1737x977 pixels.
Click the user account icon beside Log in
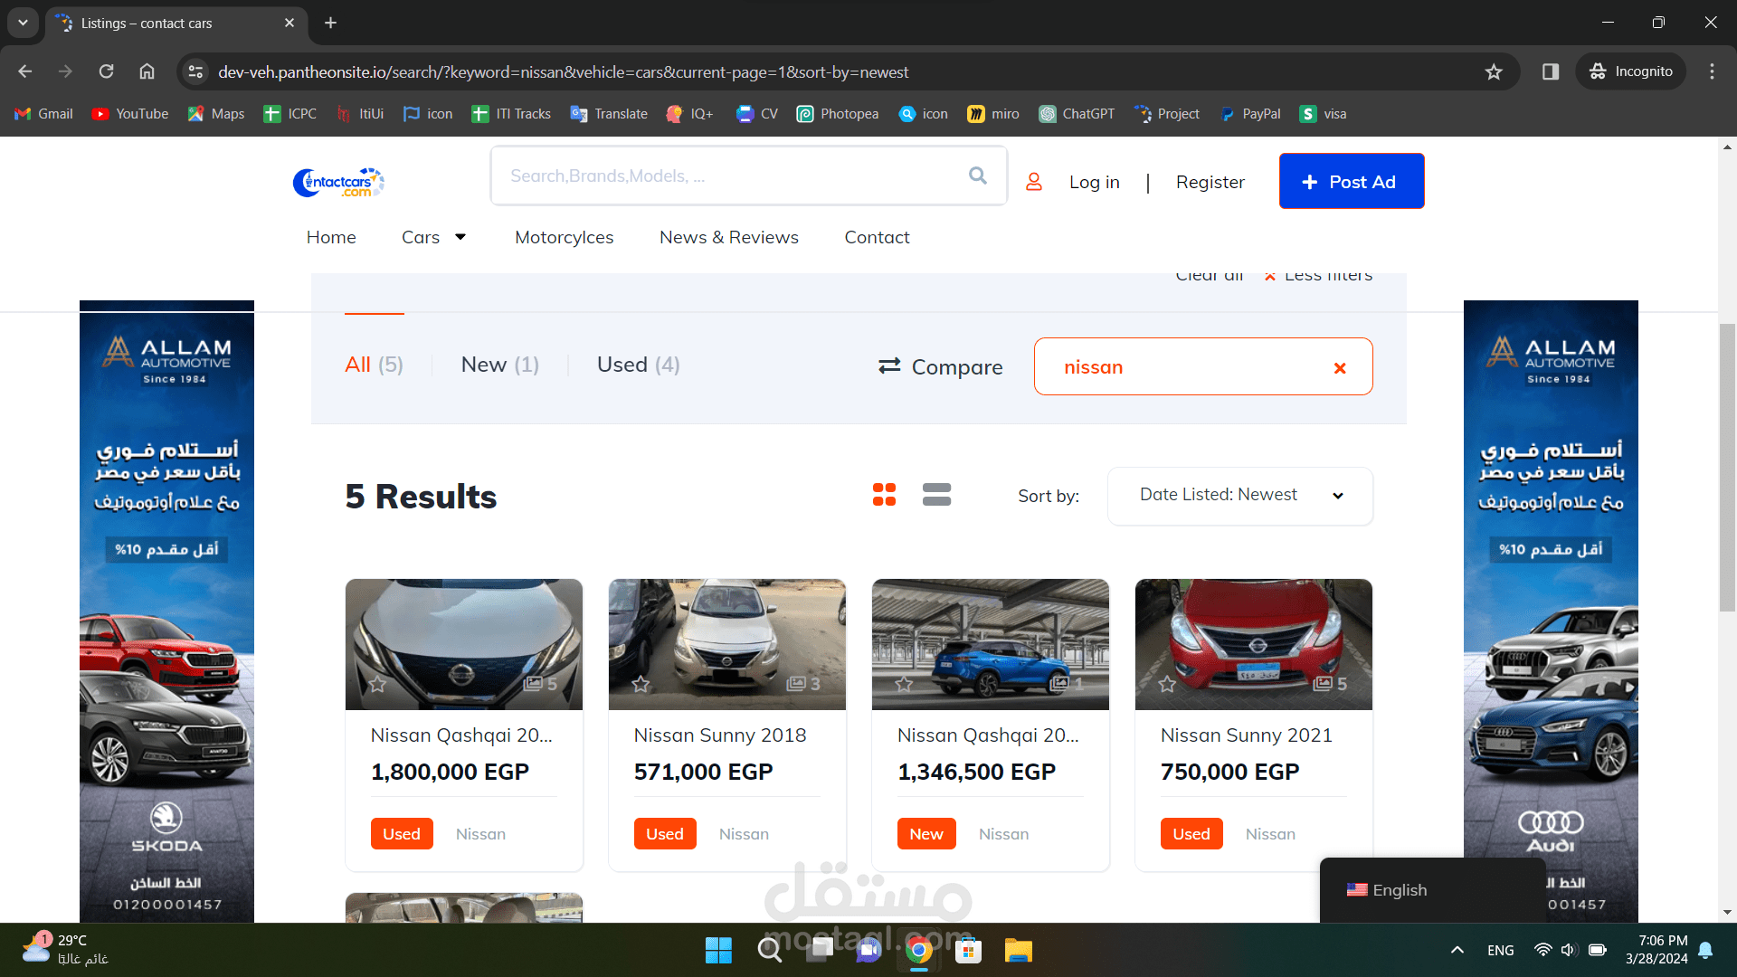coord(1033,182)
